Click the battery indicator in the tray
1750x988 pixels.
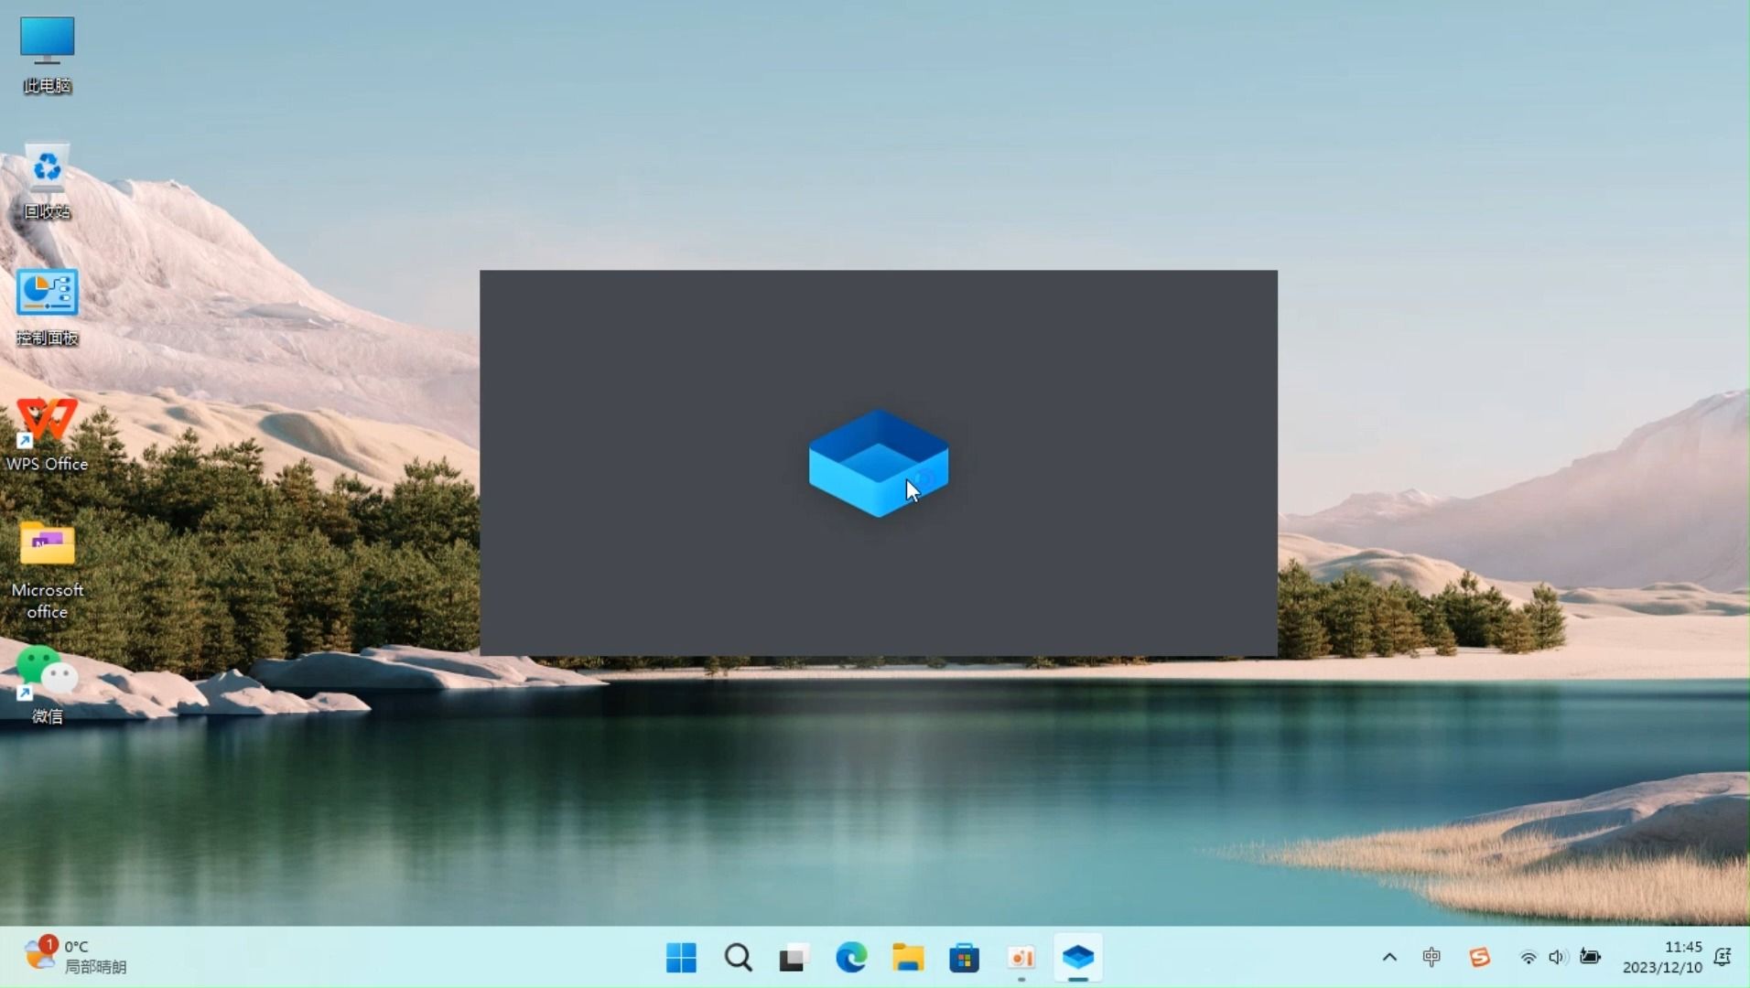[1590, 957]
